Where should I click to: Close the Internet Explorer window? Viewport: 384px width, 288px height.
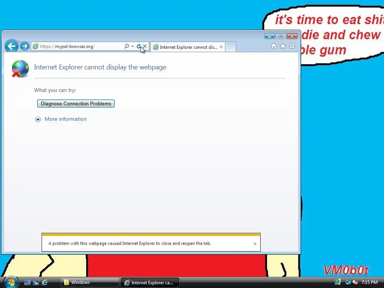point(292,36)
